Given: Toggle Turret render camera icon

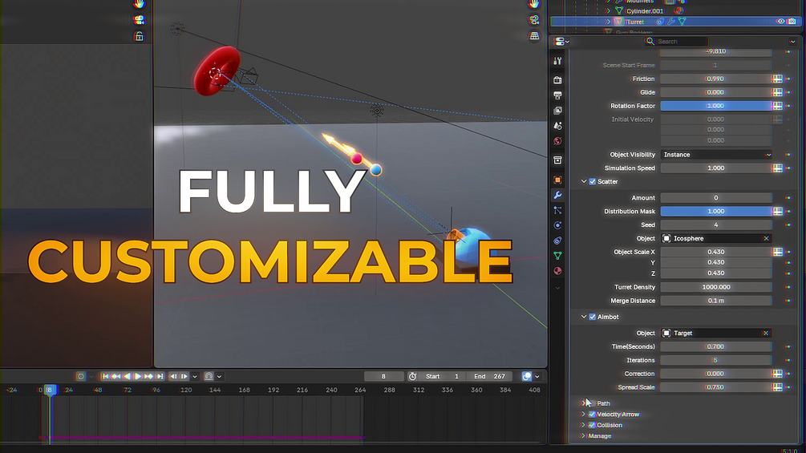Looking at the screenshot, I should pyautogui.click(x=792, y=22).
